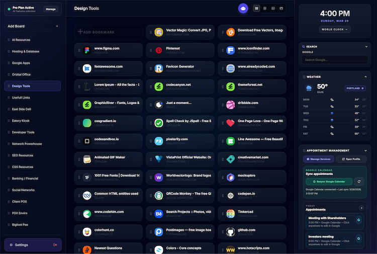Open the Figma bookmark icon
The width and height of the screenshot is (377, 254).
[x=87, y=50]
